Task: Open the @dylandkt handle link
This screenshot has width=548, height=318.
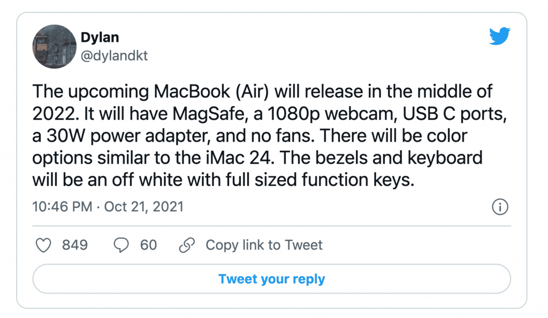Action: pyautogui.click(x=113, y=55)
